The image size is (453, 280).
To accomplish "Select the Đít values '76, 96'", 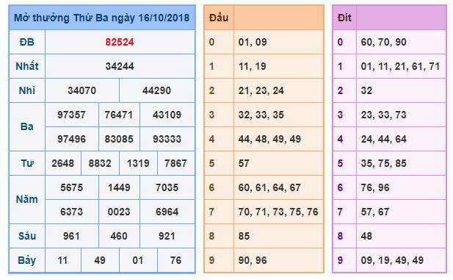I will [x=375, y=187].
